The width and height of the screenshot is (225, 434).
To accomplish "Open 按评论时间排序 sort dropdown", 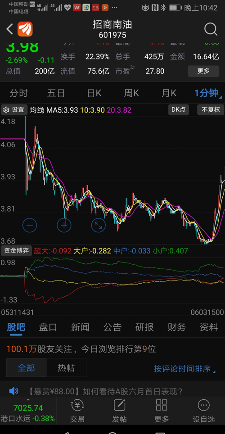I will point(184,369).
